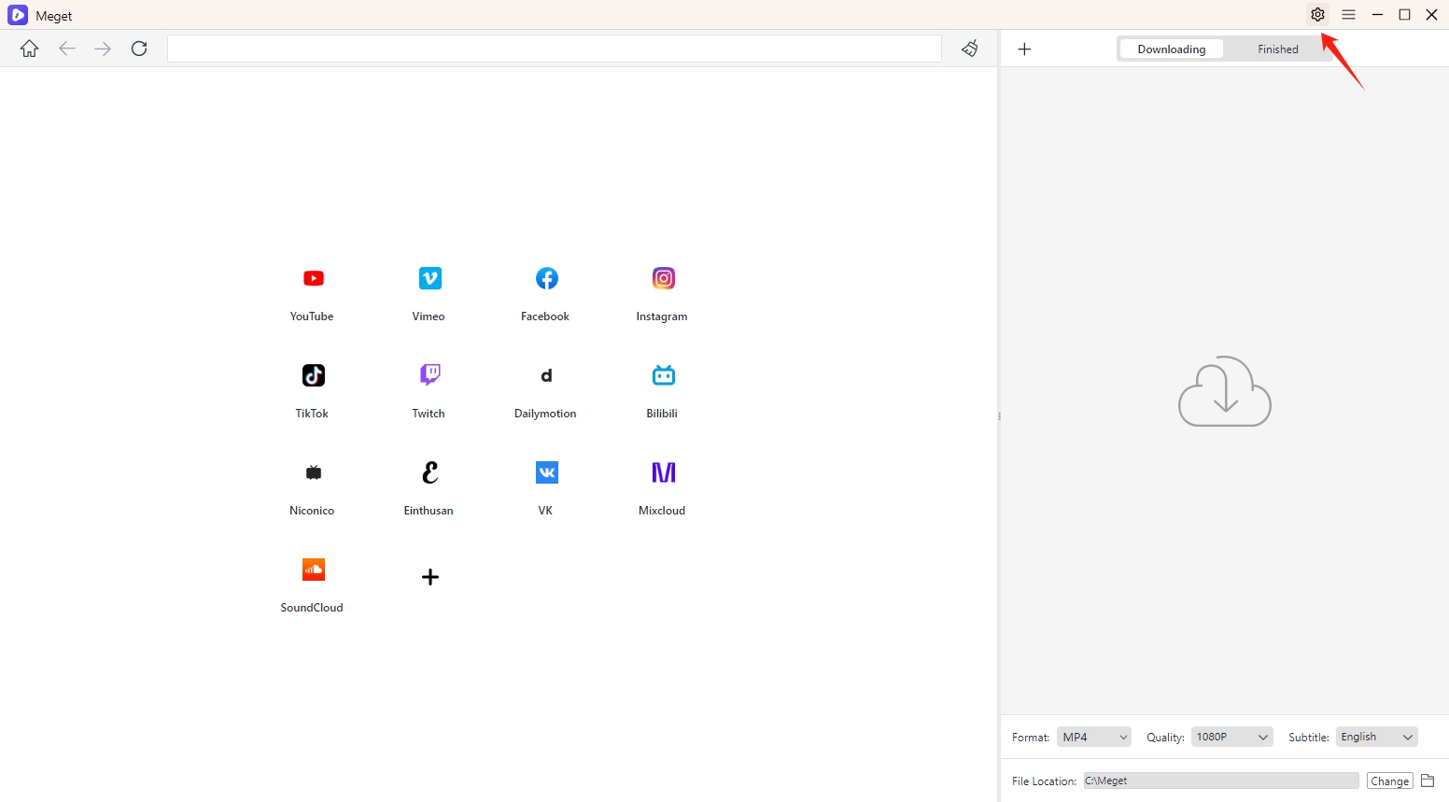Clear browsing data with broom icon
The height and width of the screenshot is (802, 1449).
tap(970, 49)
